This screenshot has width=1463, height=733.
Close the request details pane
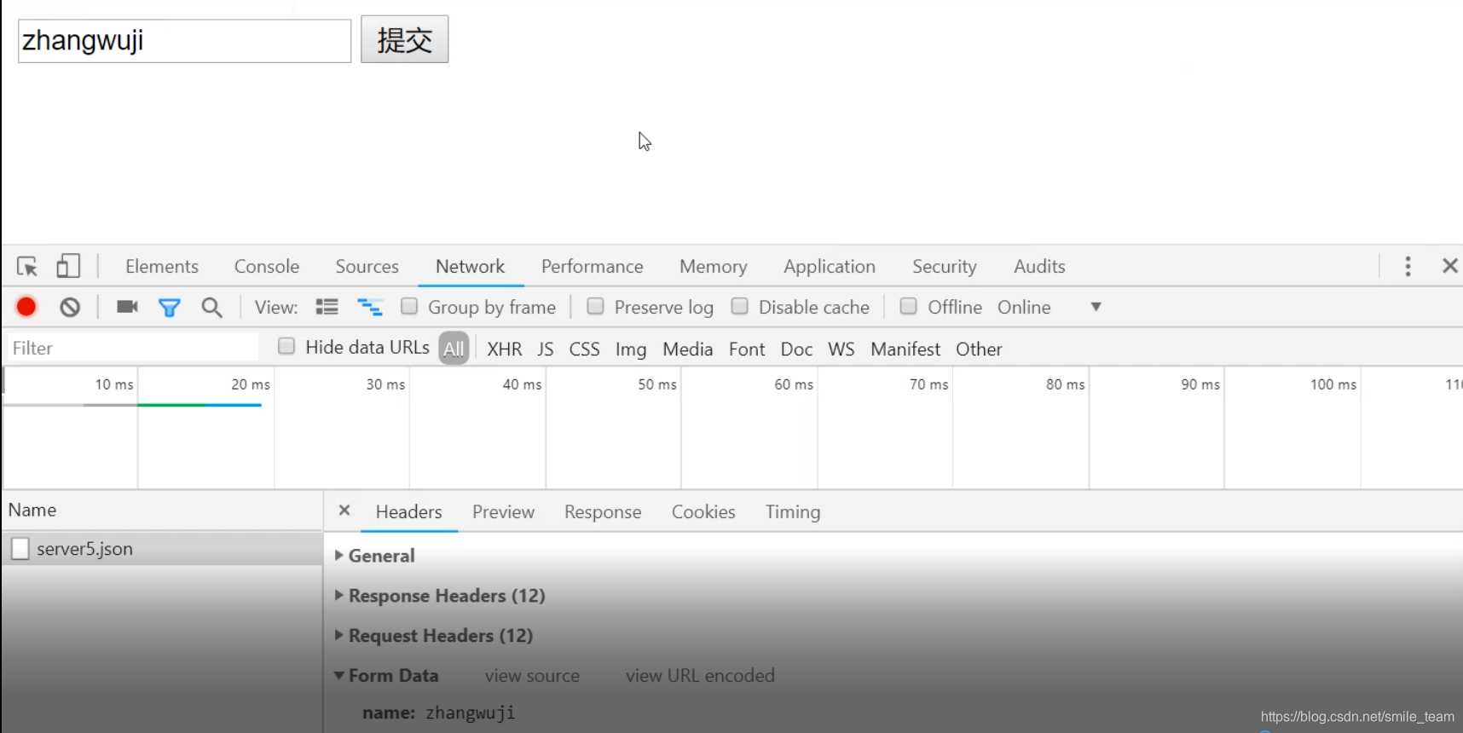click(x=344, y=511)
